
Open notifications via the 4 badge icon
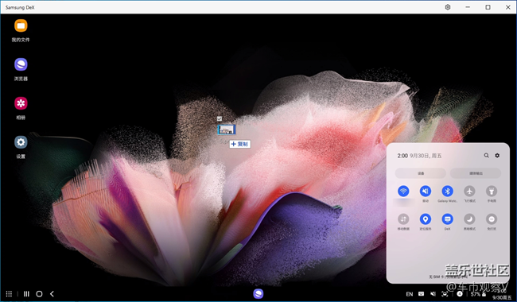coord(460,294)
